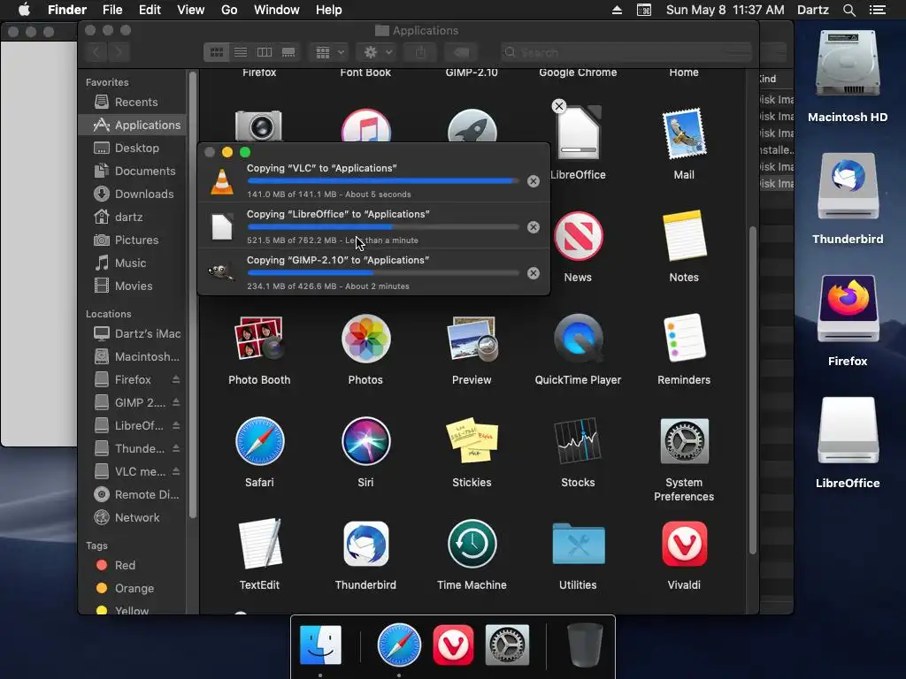
Task: Open the Photo Booth app icon
Action: [x=259, y=338]
